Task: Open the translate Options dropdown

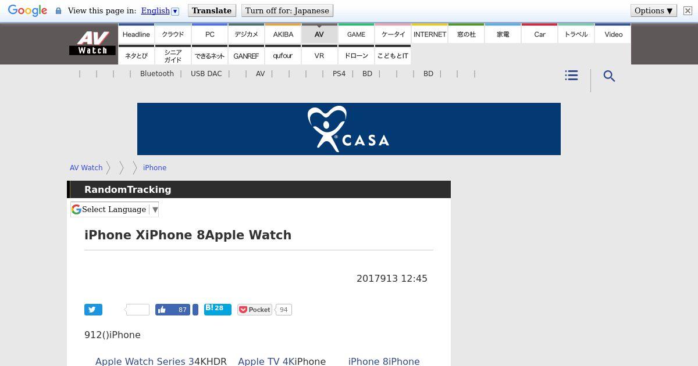Action: (653, 10)
